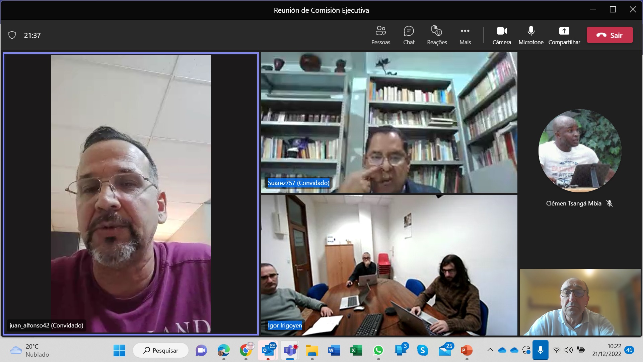Image resolution: width=643 pixels, height=362 pixels.
Task: Open the Compartilhar share content tray
Action: [x=564, y=35]
